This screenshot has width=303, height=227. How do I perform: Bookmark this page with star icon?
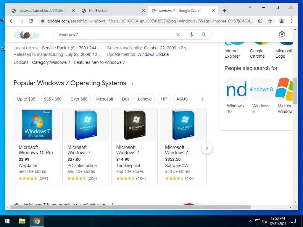[270, 21]
